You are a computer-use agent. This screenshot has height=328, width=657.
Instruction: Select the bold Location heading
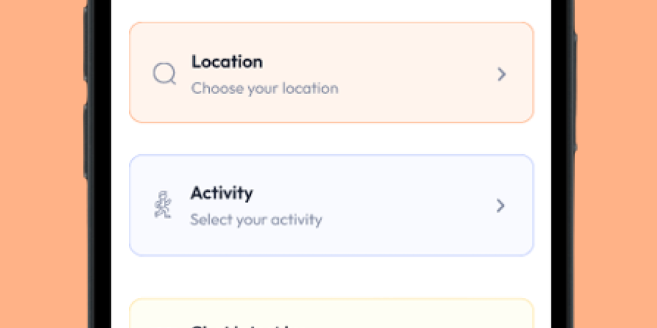(226, 62)
